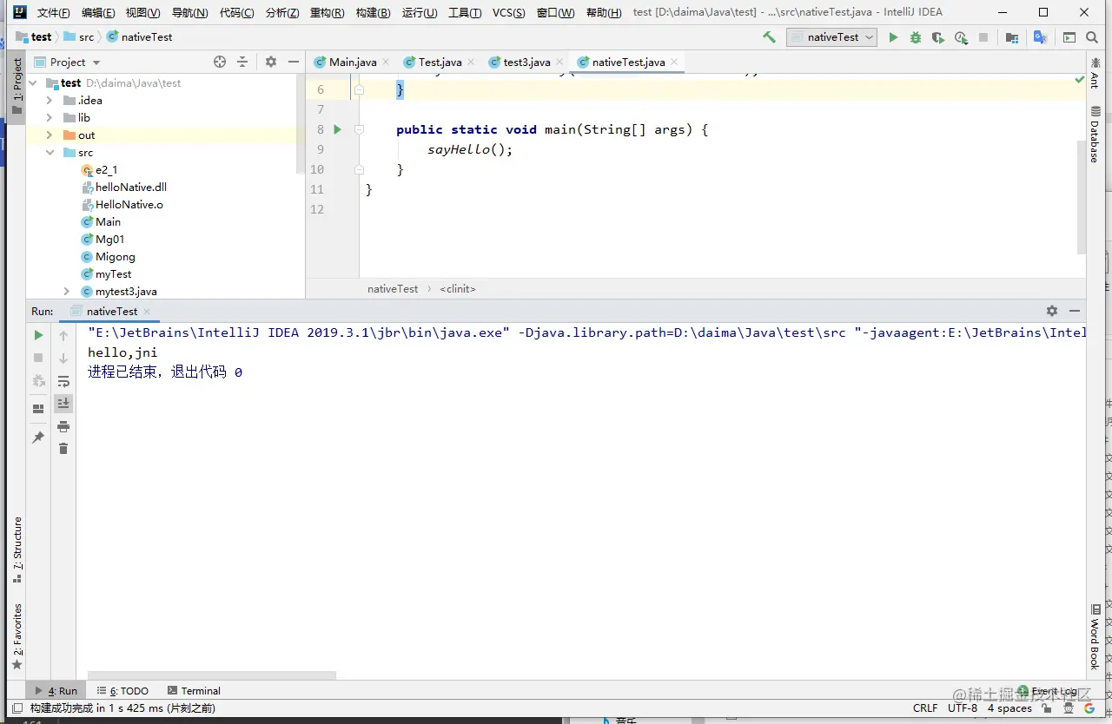Viewport: 1112px width, 724px height.
Task: Open the Event Log
Action: (x=1047, y=691)
